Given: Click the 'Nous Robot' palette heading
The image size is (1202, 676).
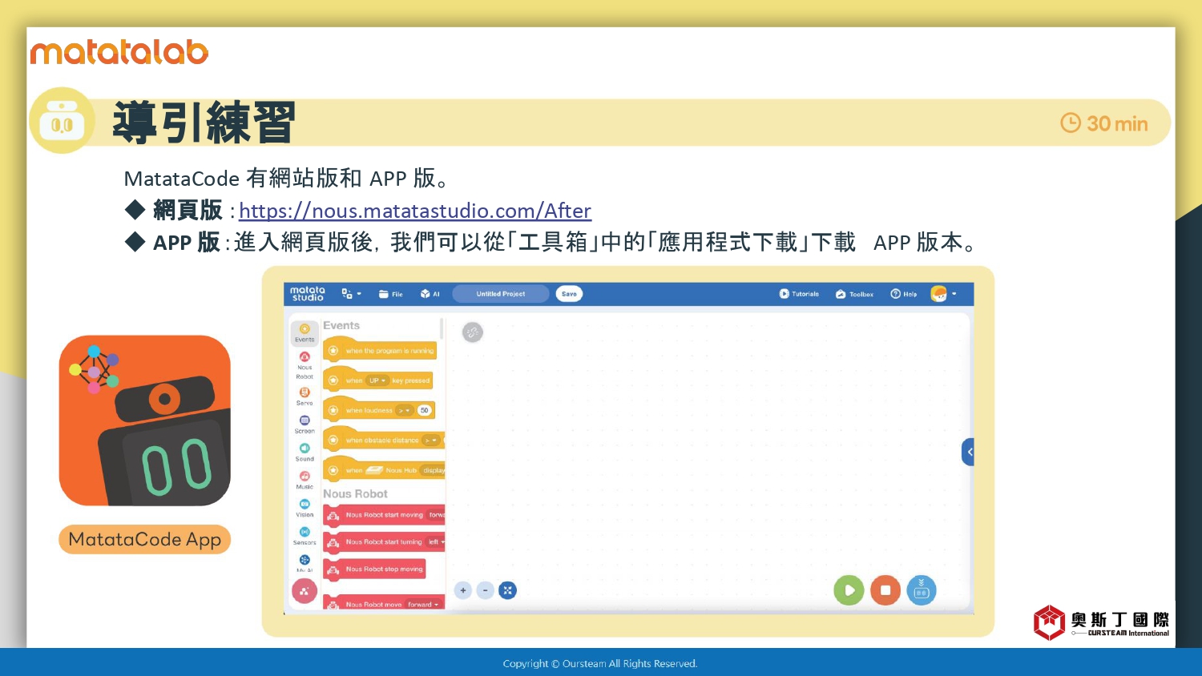Looking at the screenshot, I should [355, 494].
